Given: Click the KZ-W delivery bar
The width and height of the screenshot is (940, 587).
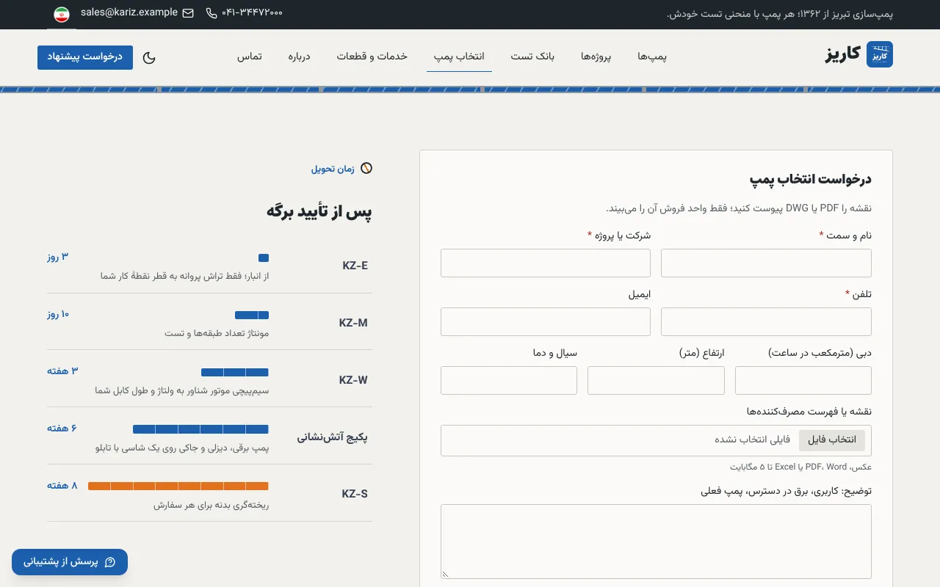Looking at the screenshot, I should 235,372.
